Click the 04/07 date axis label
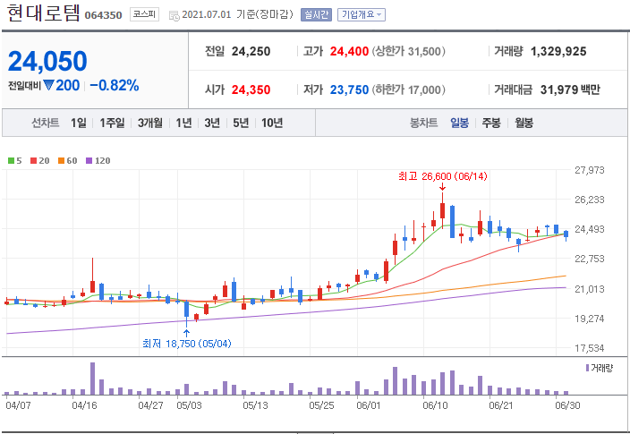The height and width of the screenshot is (434, 630). click(18, 405)
